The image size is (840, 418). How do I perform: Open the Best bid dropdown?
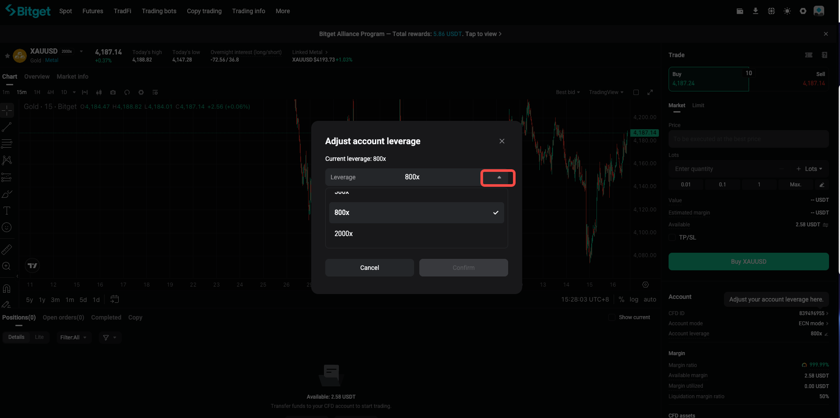(x=567, y=92)
